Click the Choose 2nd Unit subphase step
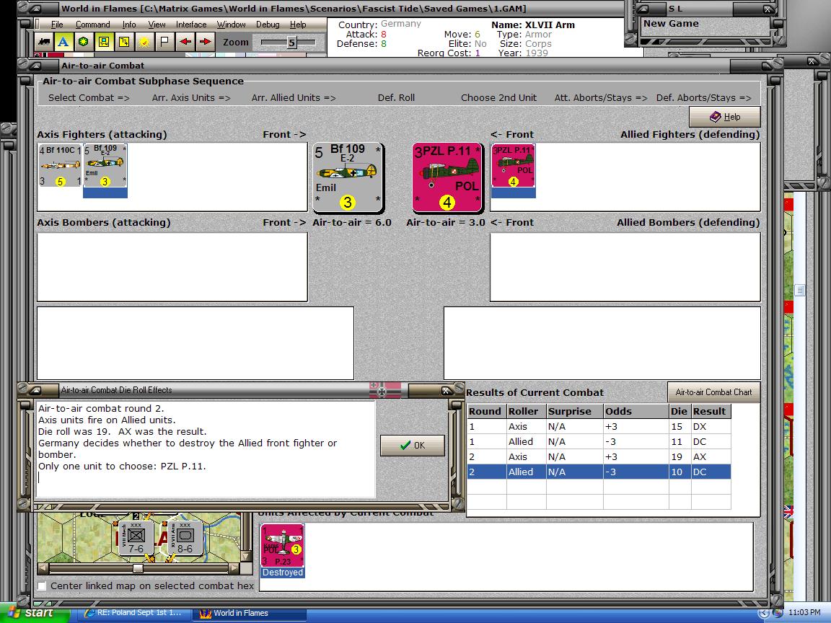Viewport: 831px width, 623px height. [x=498, y=97]
